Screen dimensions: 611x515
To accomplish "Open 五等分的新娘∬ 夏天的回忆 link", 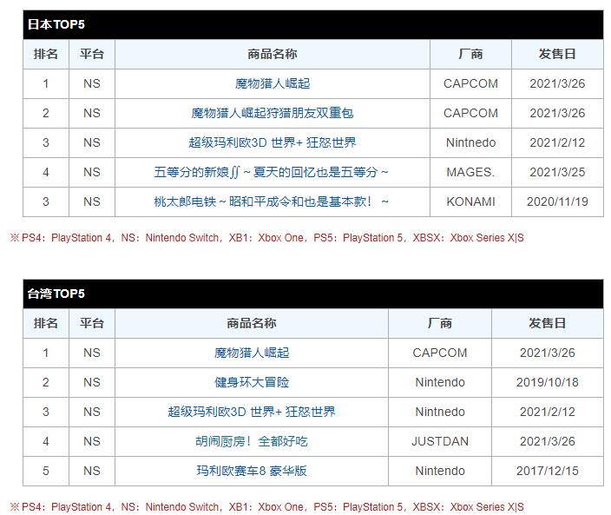I will click(x=272, y=172).
